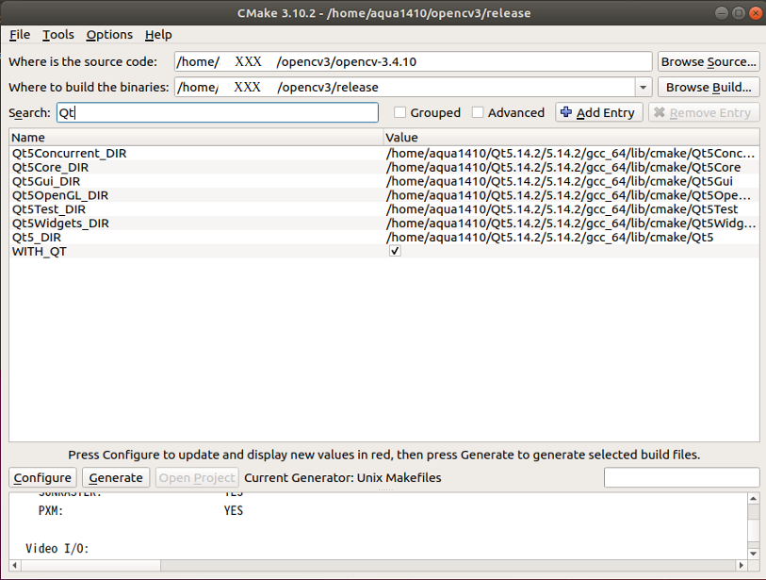Screen dimensions: 766x580
Task: Click the output log left scroll arrow
Action: tap(15, 565)
